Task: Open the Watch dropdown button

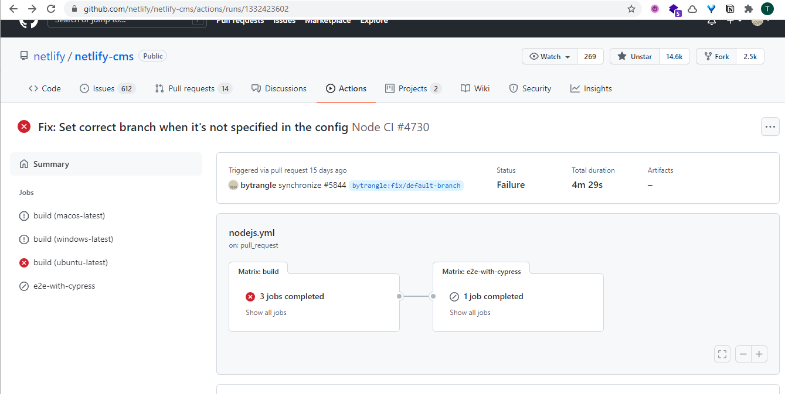Action: [549, 56]
